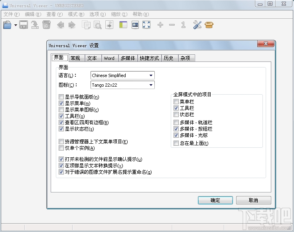Switch to the 文本 tab
The width and height of the screenshot is (294, 232).
click(93, 58)
